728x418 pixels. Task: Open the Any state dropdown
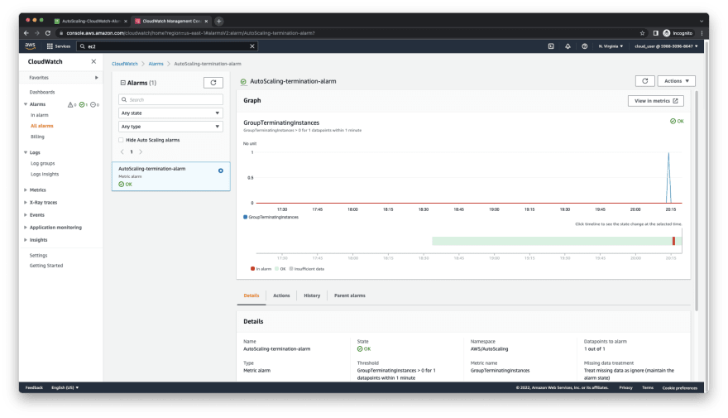pyautogui.click(x=170, y=113)
